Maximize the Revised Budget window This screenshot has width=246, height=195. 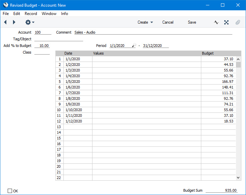click(x=223, y=5)
